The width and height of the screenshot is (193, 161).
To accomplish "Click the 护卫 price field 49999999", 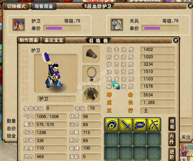I will point(62,28).
